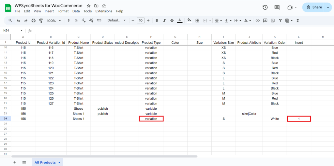Open more number formats (123)
This screenshot has width=334, height=166.
[x=99, y=21]
